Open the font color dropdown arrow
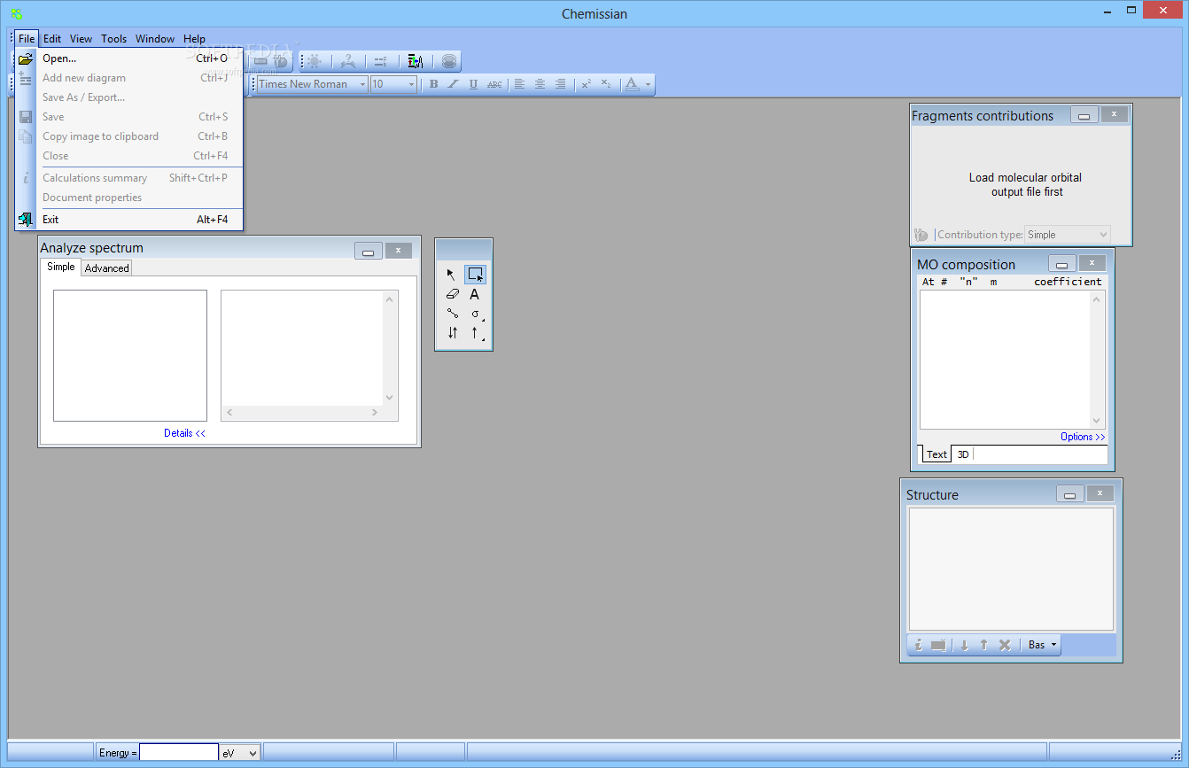Viewport: 1189px width, 768px height. [649, 85]
